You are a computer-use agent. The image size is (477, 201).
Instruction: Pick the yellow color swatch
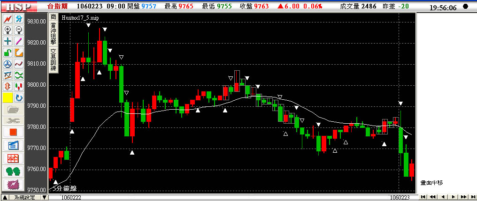(x=8, y=97)
